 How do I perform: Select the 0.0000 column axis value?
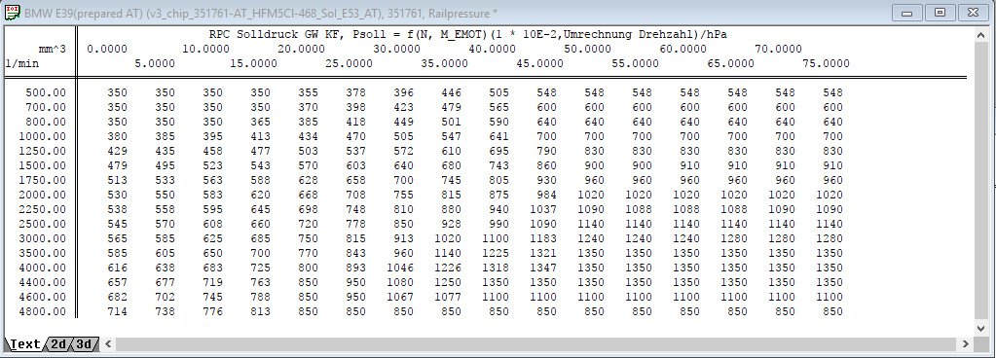107,49
